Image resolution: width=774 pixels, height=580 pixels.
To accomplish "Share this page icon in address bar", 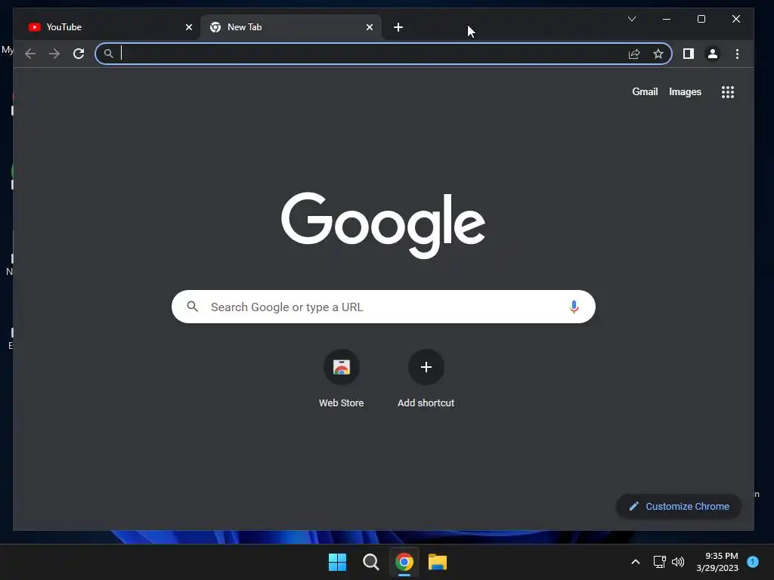I will [634, 54].
